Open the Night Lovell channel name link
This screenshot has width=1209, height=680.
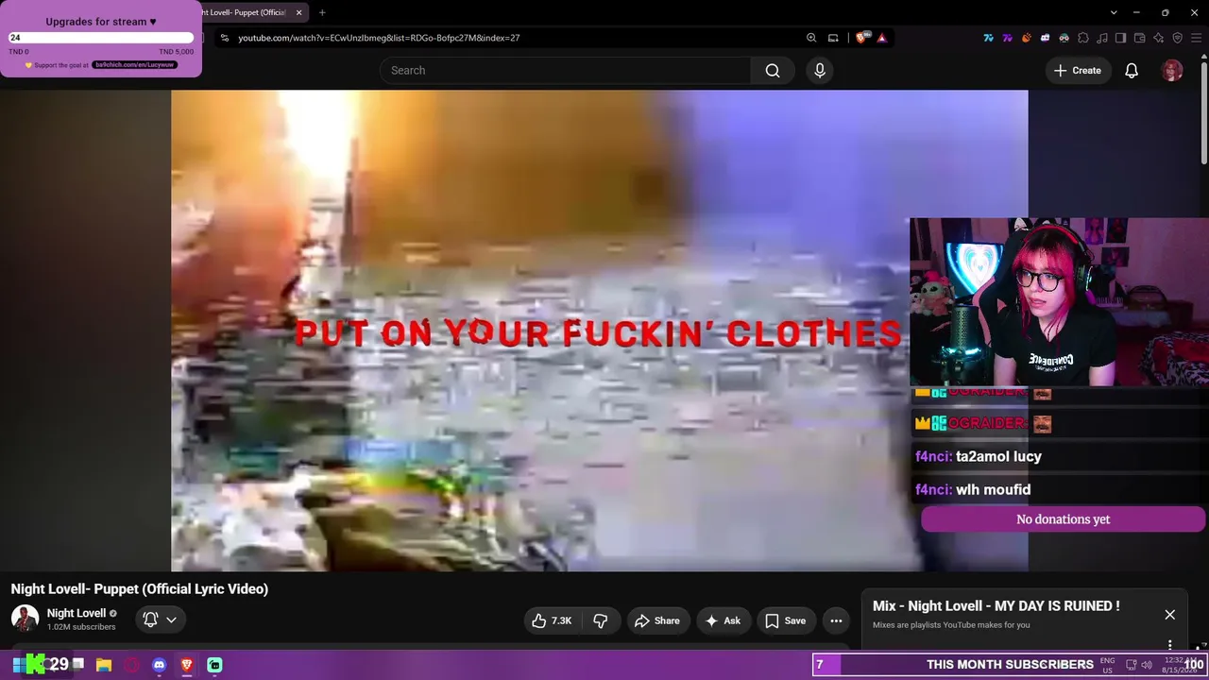(77, 613)
